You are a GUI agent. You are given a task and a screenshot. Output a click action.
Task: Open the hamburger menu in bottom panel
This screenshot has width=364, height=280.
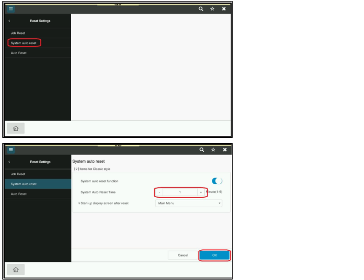click(11, 150)
